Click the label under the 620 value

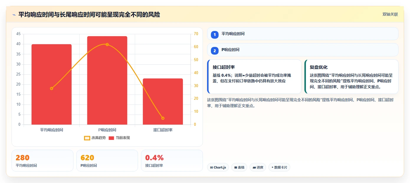pos(89,166)
